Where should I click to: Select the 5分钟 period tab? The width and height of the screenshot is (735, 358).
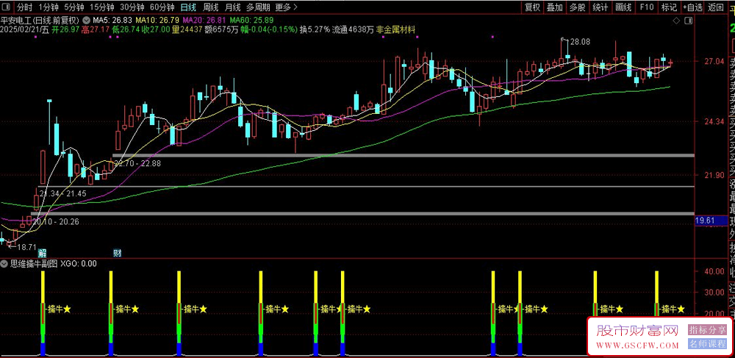coord(74,7)
